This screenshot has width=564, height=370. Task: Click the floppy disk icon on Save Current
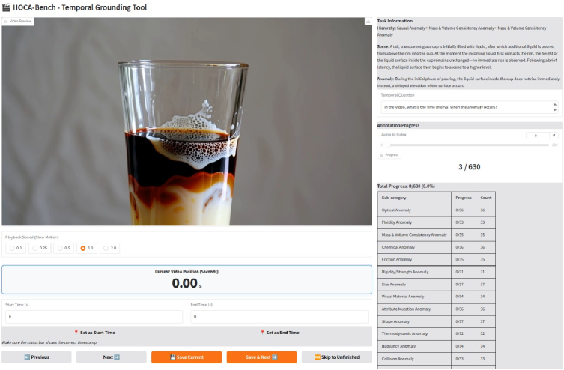[172, 357]
